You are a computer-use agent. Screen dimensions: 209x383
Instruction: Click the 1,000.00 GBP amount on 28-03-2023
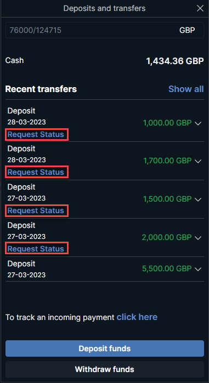tap(167, 123)
